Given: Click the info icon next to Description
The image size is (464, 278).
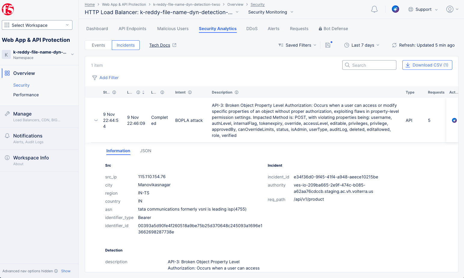Looking at the screenshot, I should tap(237, 92).
